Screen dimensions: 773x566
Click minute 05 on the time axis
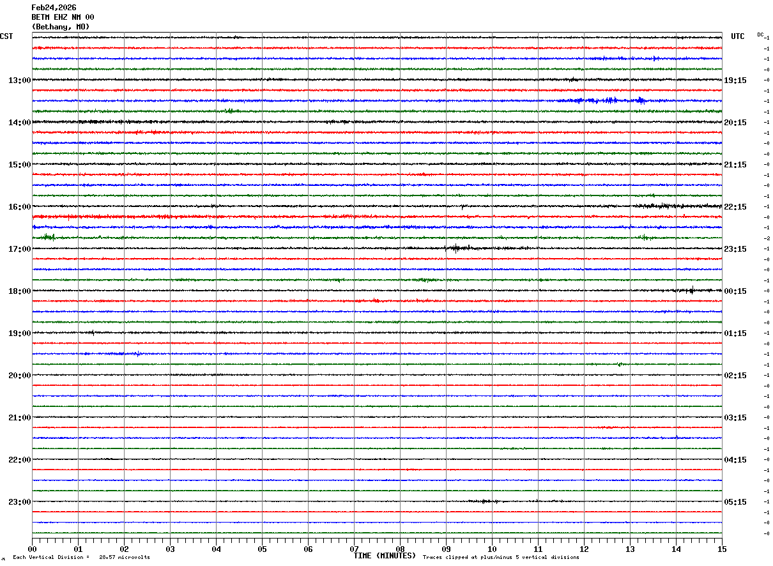(x=262, y=549)
